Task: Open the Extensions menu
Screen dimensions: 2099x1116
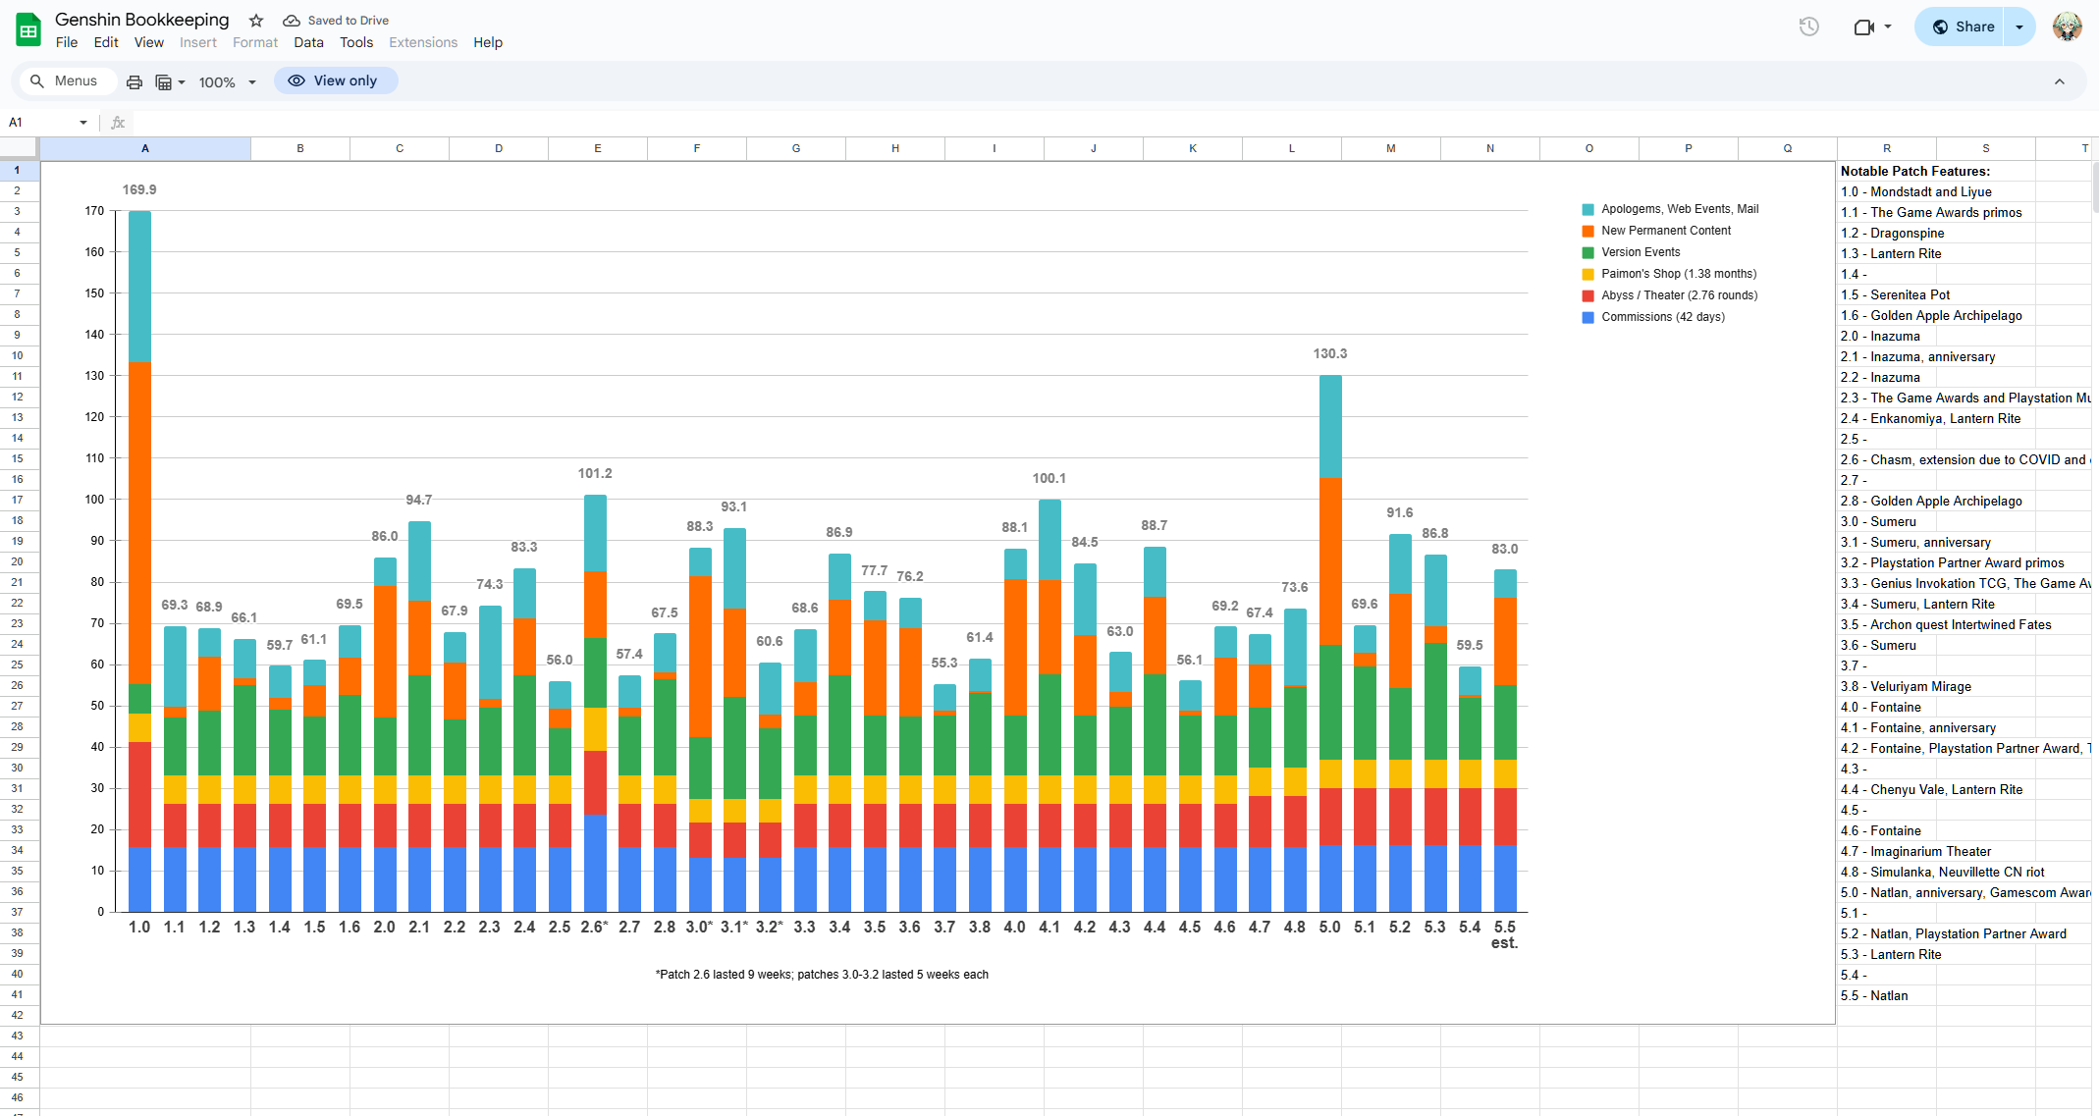Action: click(423, 43)
